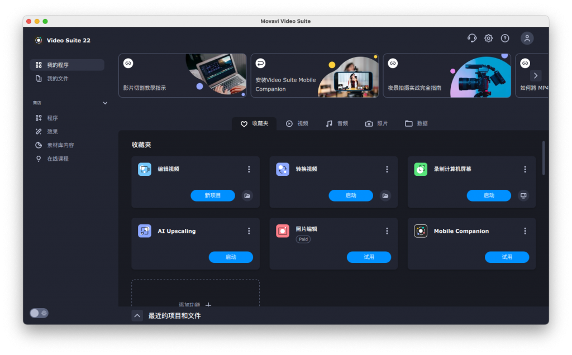Image resolution: width=572 pixels, height=355 pixels.
Task: Open 在线课程 in sidebar
Action: [67, 159]
